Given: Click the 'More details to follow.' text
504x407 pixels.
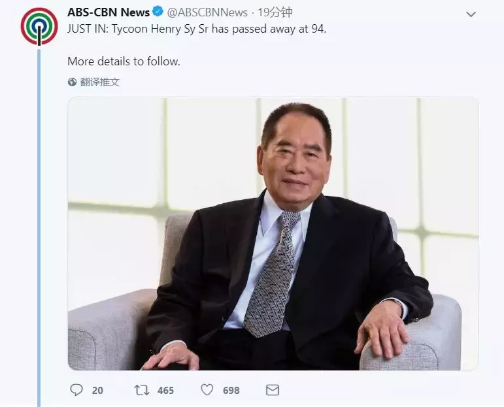Looking at the screenshot, I should [124, 61].
